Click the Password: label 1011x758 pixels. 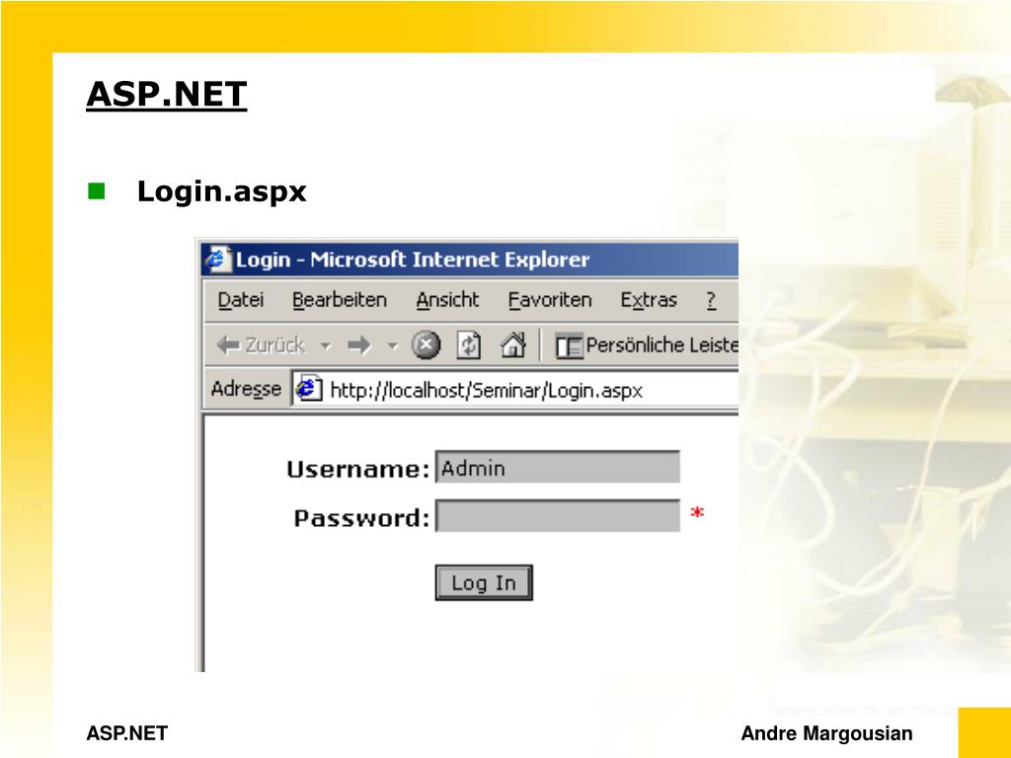[x=361, y=517]
